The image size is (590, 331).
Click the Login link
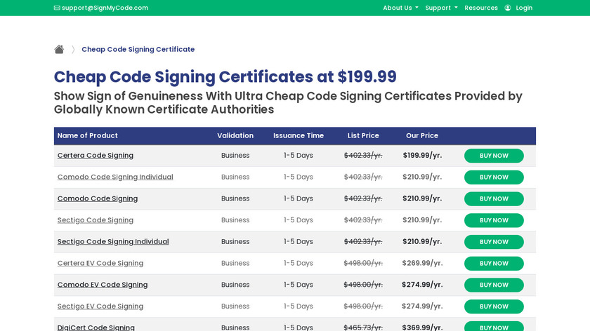pos(524,8)
